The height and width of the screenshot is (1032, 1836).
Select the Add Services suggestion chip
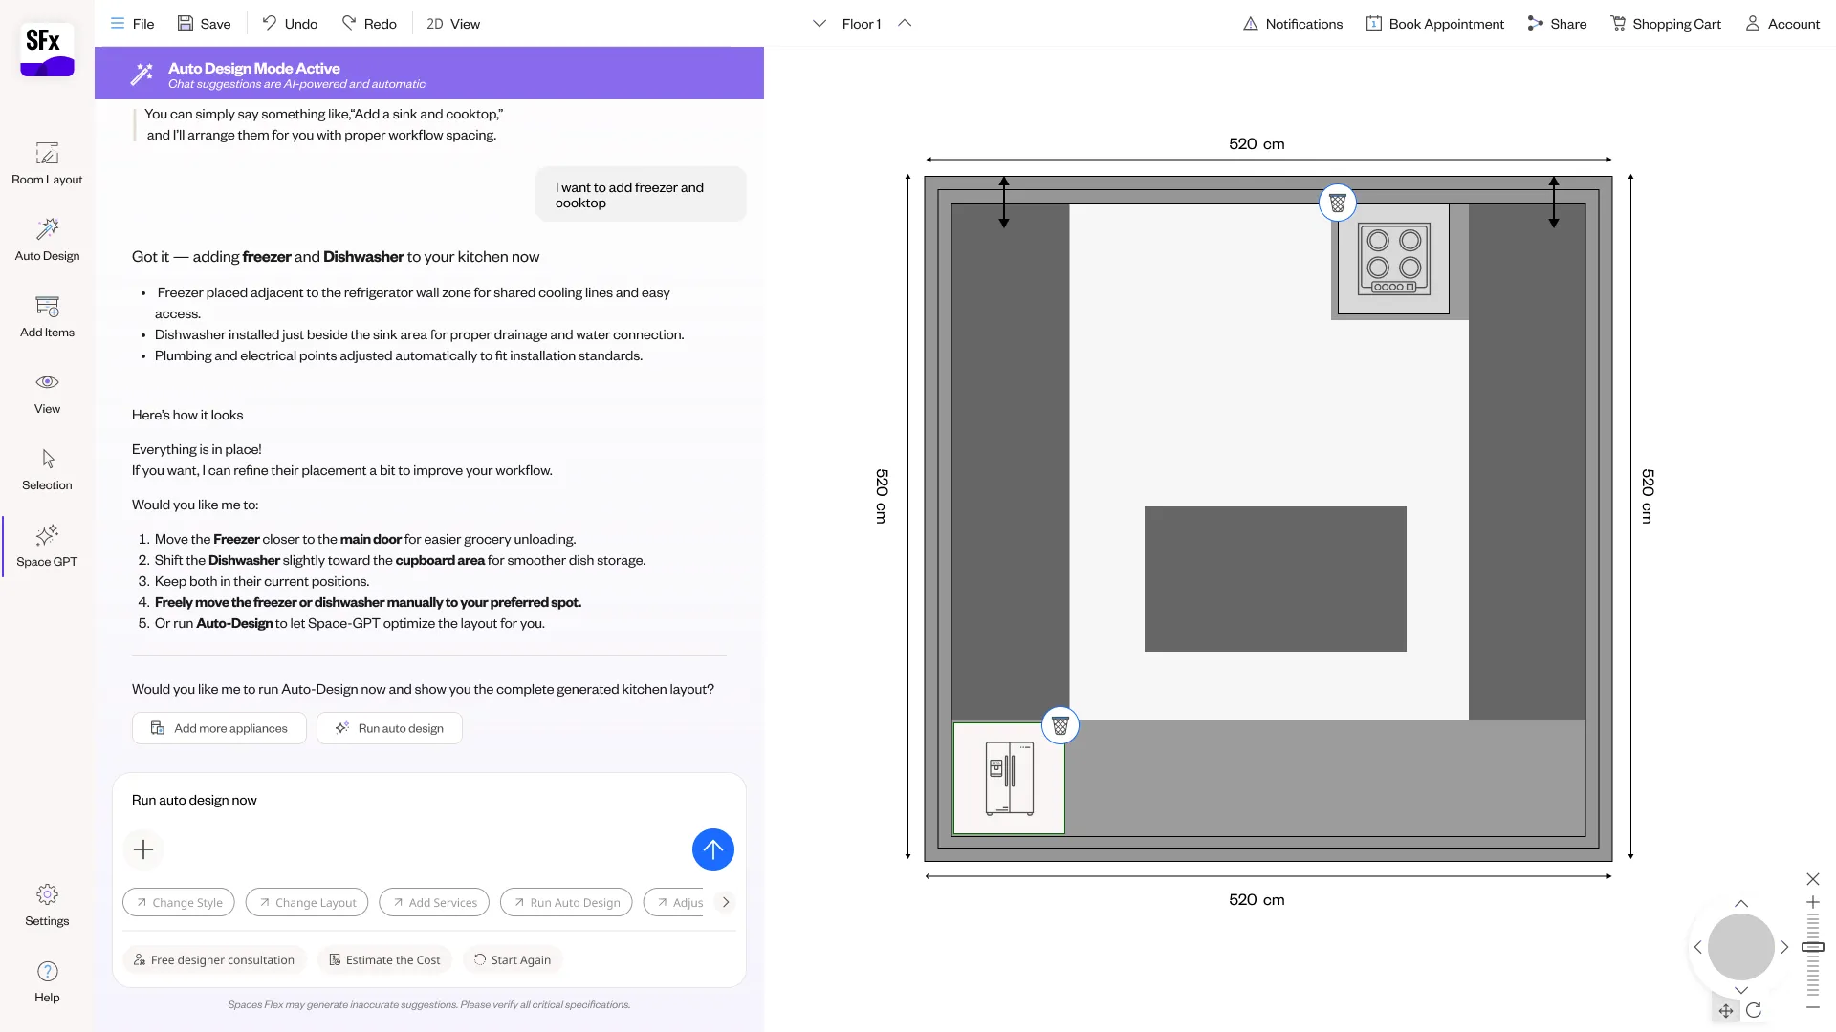(x=434, y=902)
